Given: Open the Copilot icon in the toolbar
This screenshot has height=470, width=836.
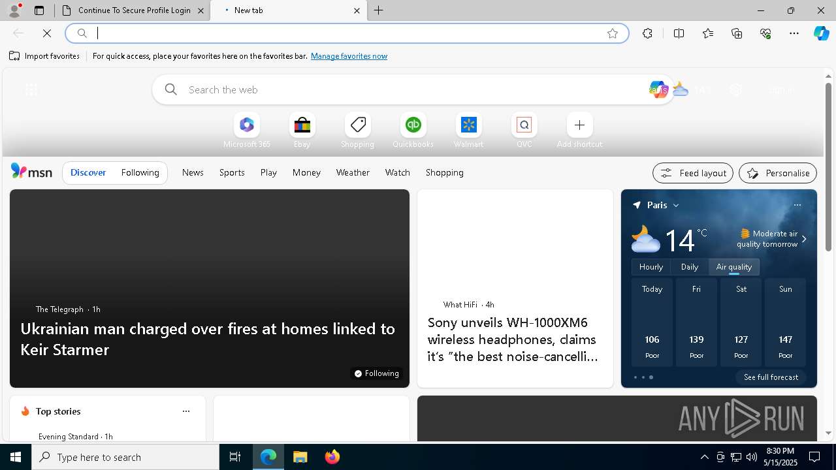Looking at the screenshot, I should [821, 33].
